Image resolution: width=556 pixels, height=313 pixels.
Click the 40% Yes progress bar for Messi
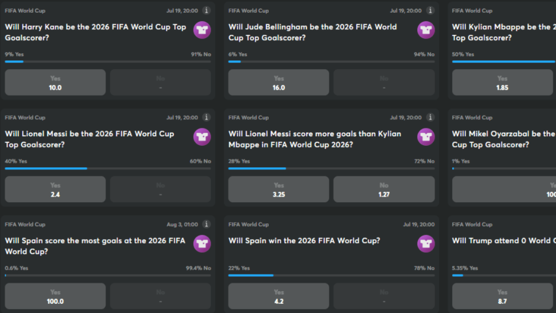108,168
